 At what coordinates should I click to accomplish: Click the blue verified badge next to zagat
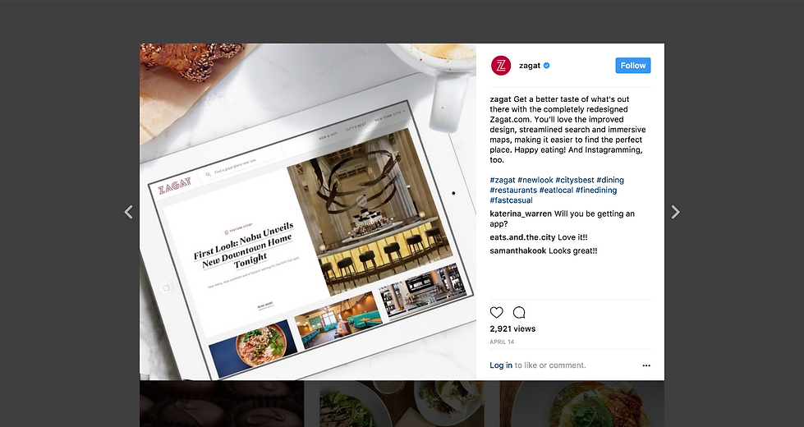[x=547, y=66]
